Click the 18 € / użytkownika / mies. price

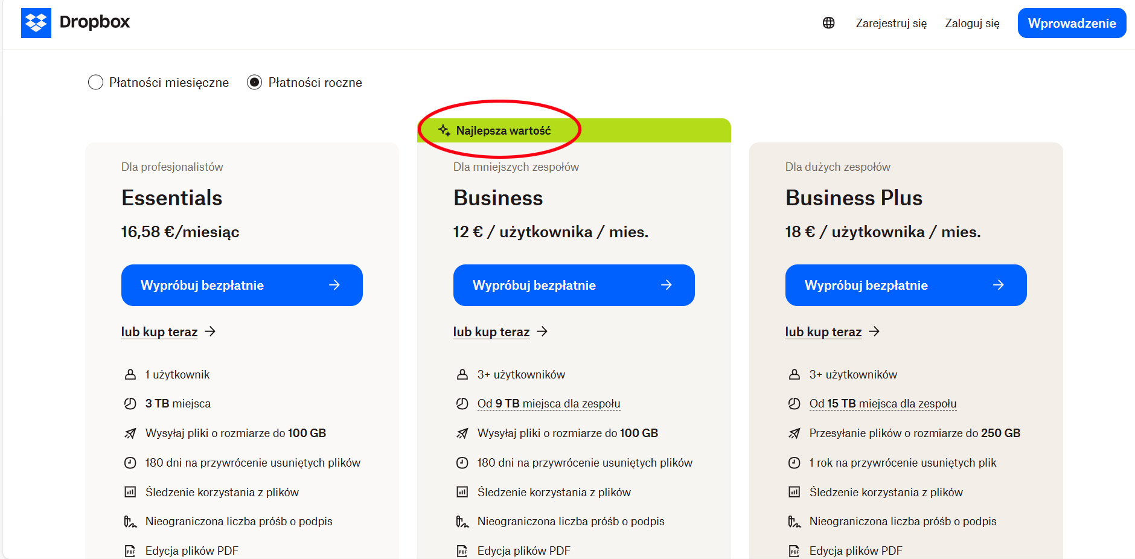tap(883, 232)
